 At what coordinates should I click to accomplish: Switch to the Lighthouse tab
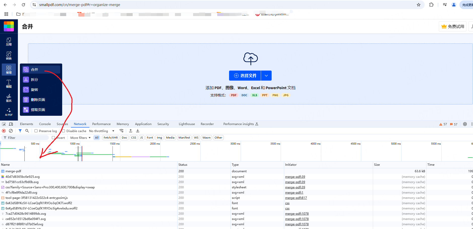tap(187, 124)
